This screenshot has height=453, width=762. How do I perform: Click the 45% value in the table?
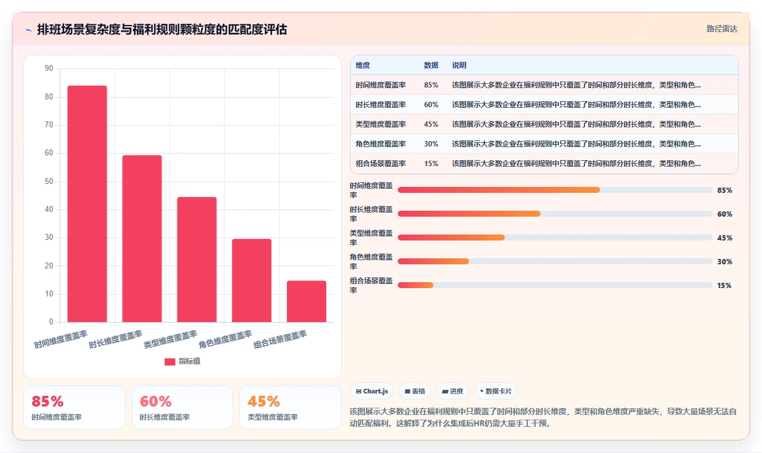[x=431, y=124]
